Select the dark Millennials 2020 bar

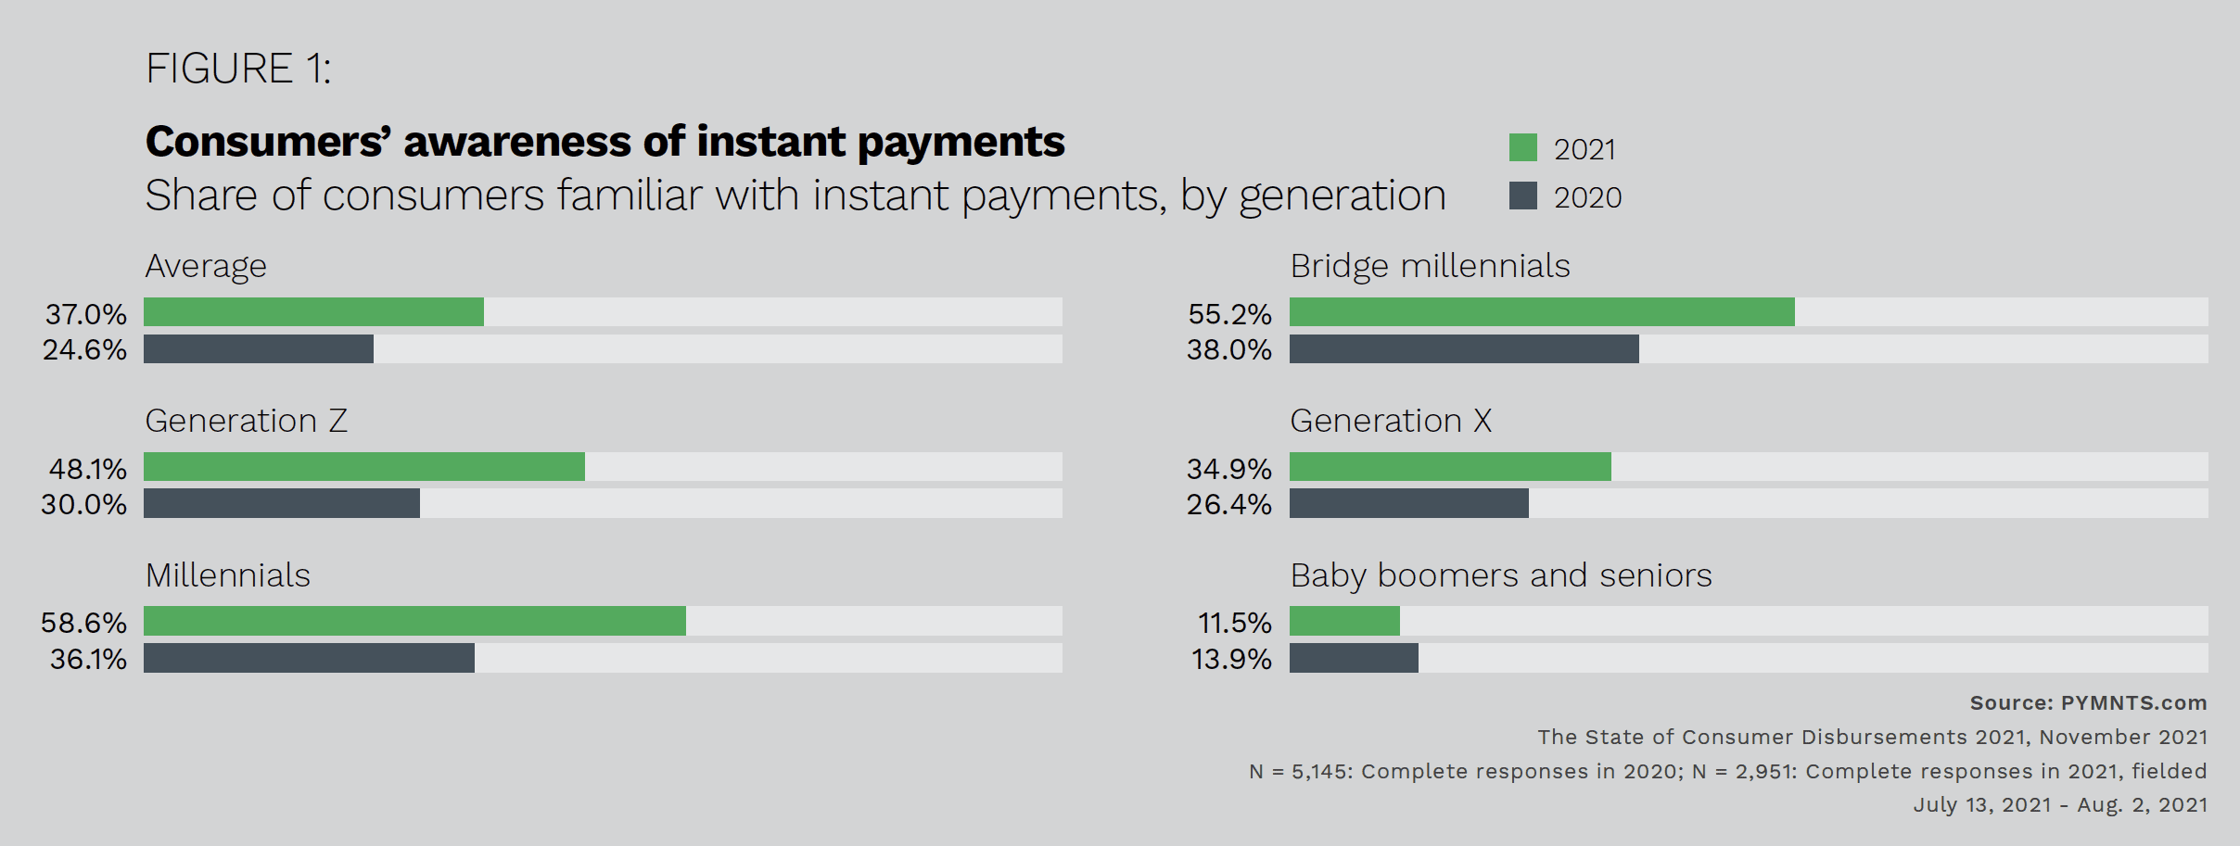click(309, 658)
